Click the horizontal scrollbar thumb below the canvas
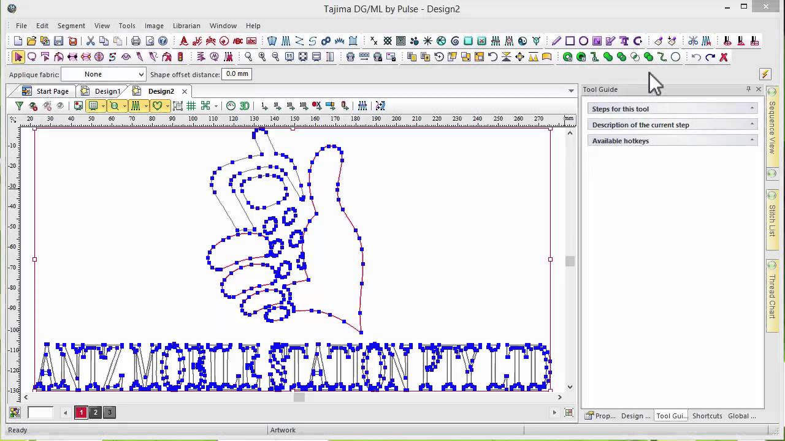 pyautogui.click(x=299, y=397)
